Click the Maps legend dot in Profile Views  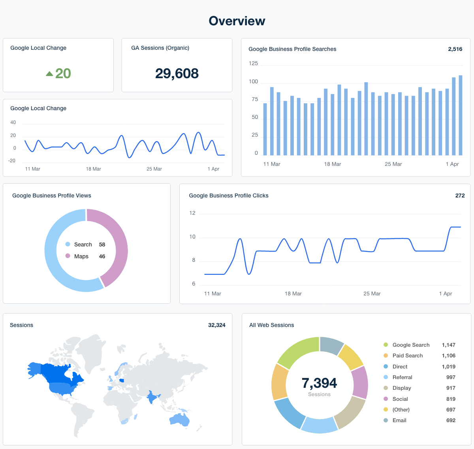[x=68, y=256]
